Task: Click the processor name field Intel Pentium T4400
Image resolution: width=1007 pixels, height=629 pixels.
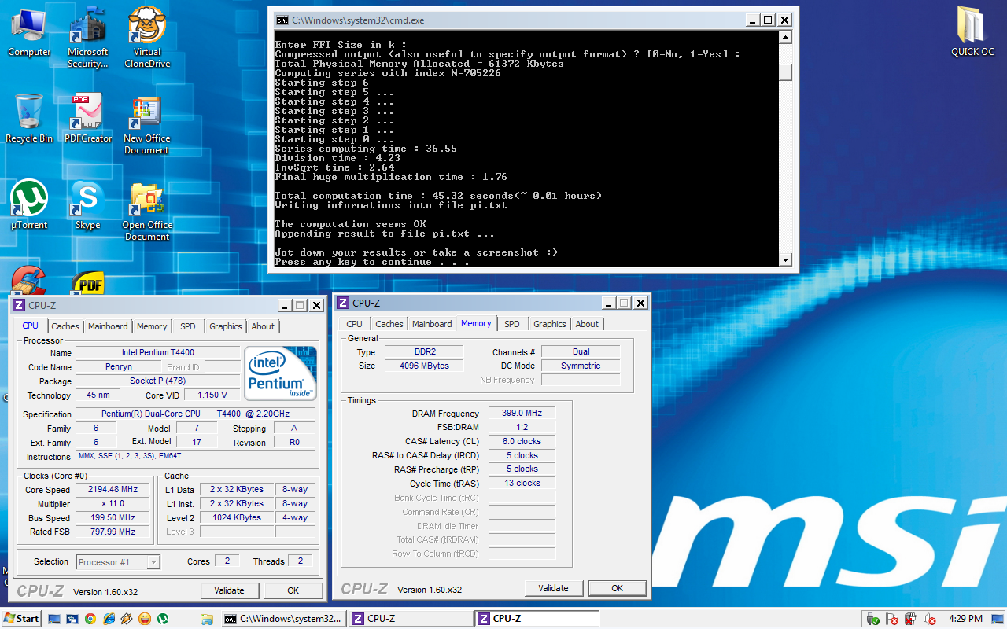Action: (157, 353)
